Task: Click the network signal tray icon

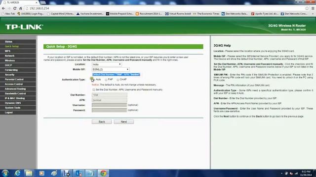Action: pos(296,173)
